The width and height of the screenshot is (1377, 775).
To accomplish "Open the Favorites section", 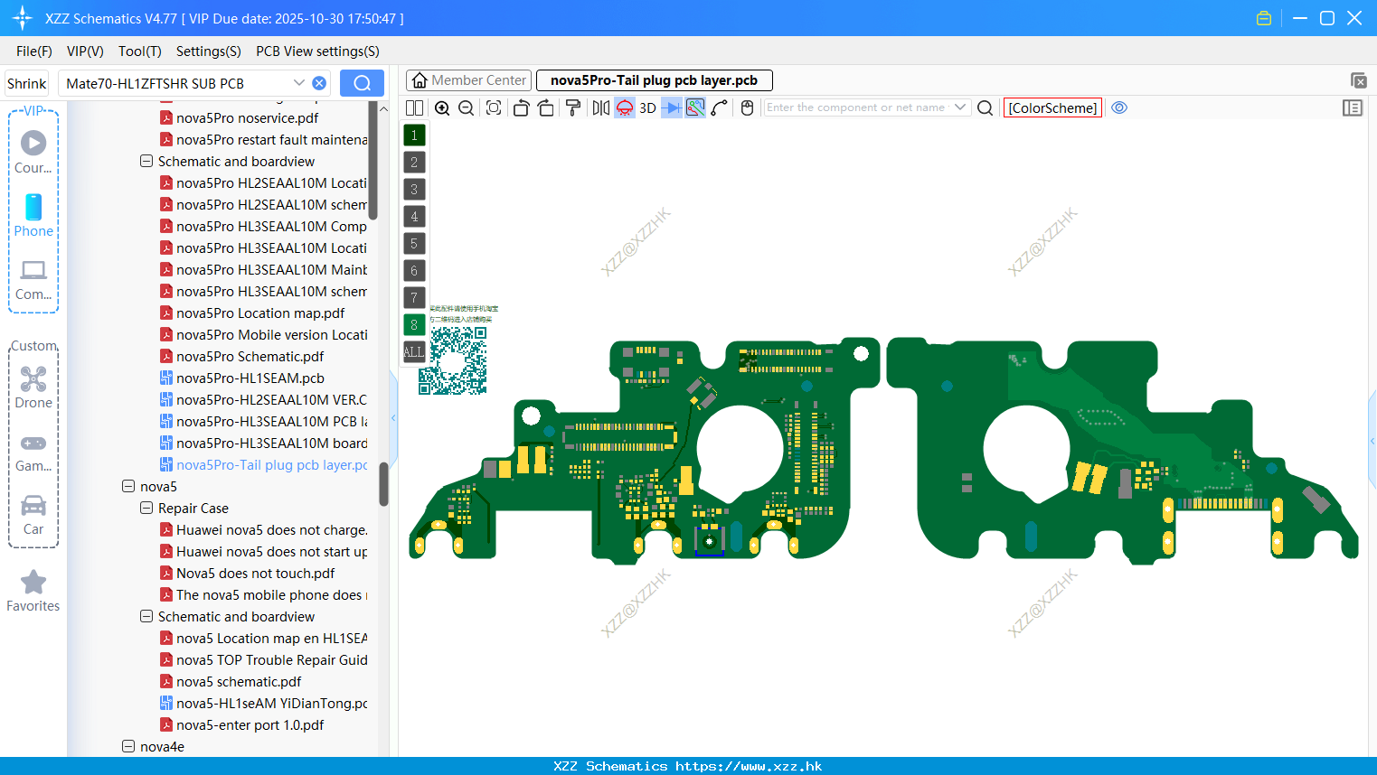I will [33, 592].
